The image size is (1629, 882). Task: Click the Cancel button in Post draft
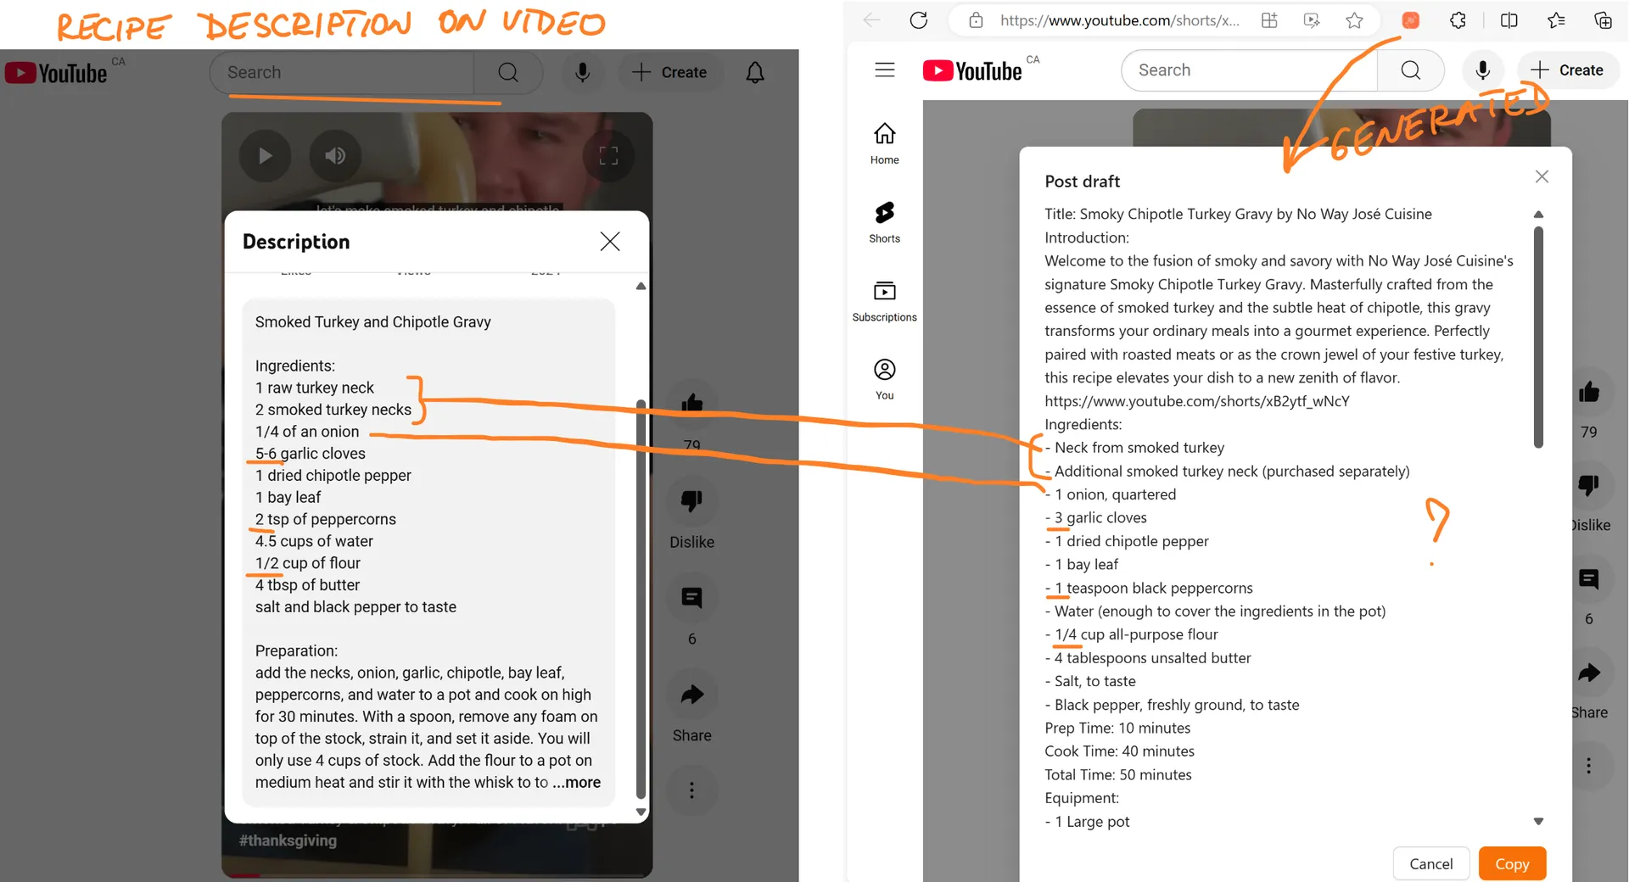click(1431, 863)
